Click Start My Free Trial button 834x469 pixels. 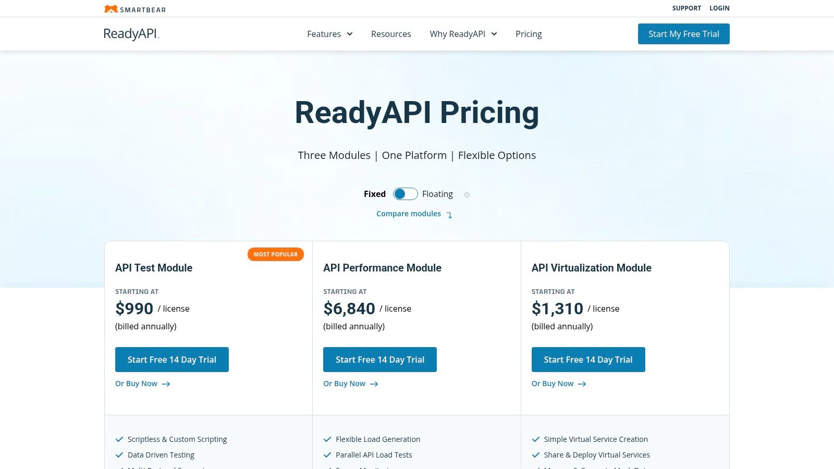(683, 34)
